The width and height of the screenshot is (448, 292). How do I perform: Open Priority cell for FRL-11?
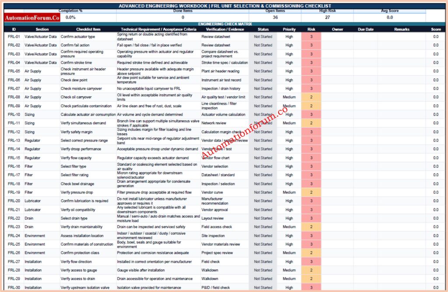(x=289, y=123)
